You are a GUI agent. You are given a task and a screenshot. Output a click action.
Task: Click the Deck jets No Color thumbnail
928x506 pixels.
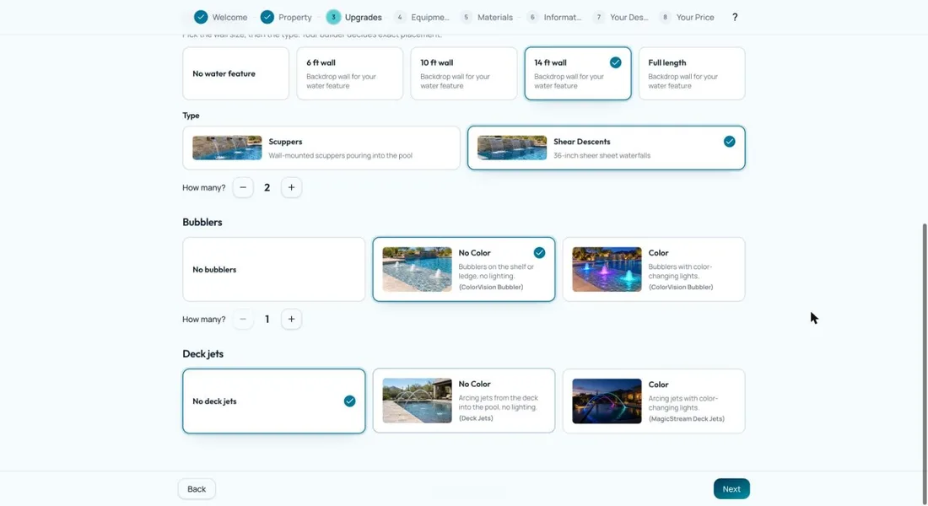coord(418,401)
